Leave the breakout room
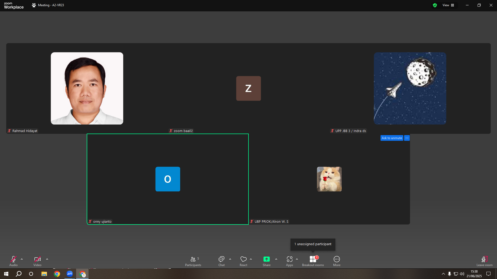 coord(485,261)
